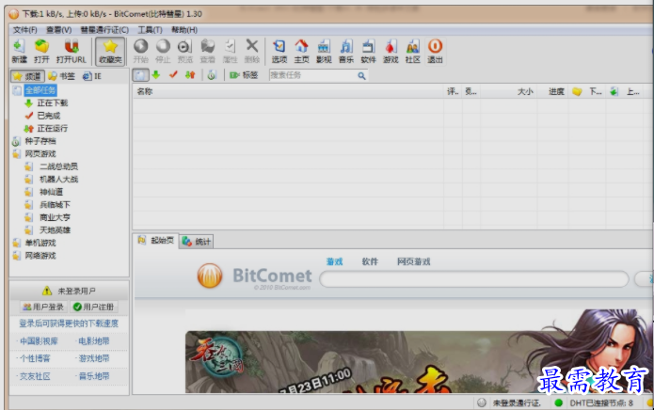Toggle the 收藏夹 favorites star button
This screenshot has width=654, height=410.
(110, 51)
